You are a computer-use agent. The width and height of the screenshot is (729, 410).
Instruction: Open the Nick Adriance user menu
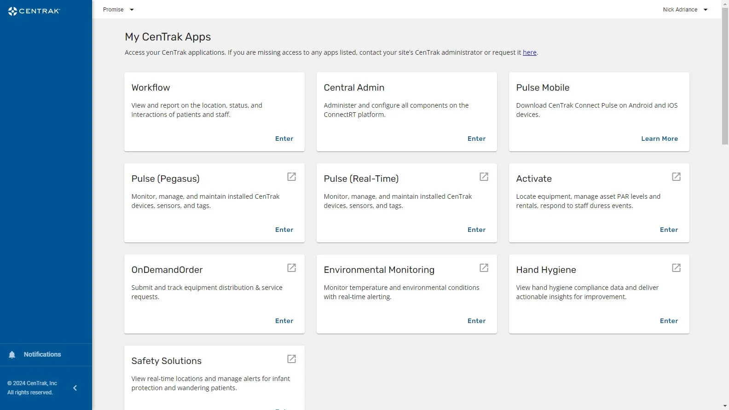[x=685, y=10]
